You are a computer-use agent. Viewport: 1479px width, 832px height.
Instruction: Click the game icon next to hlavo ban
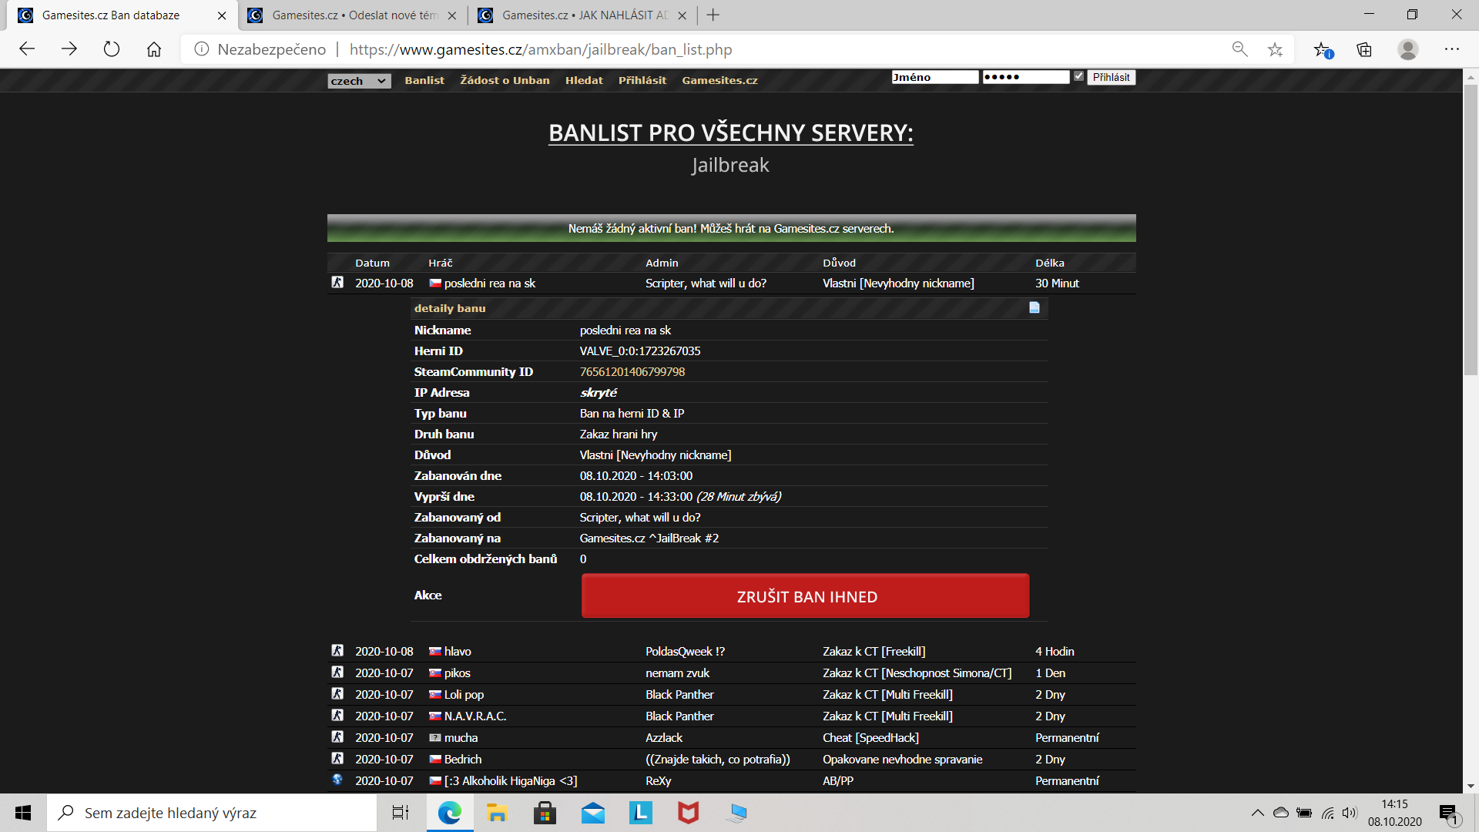pyautogui.click(x=337, y=651)
